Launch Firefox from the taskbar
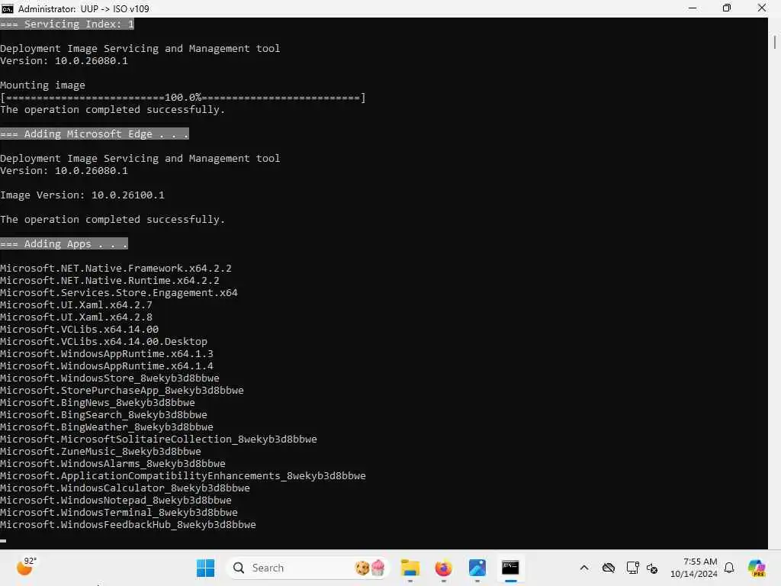The height and width of the screenshot is (586, 781). pyautogui.click(x=443, y=568)
